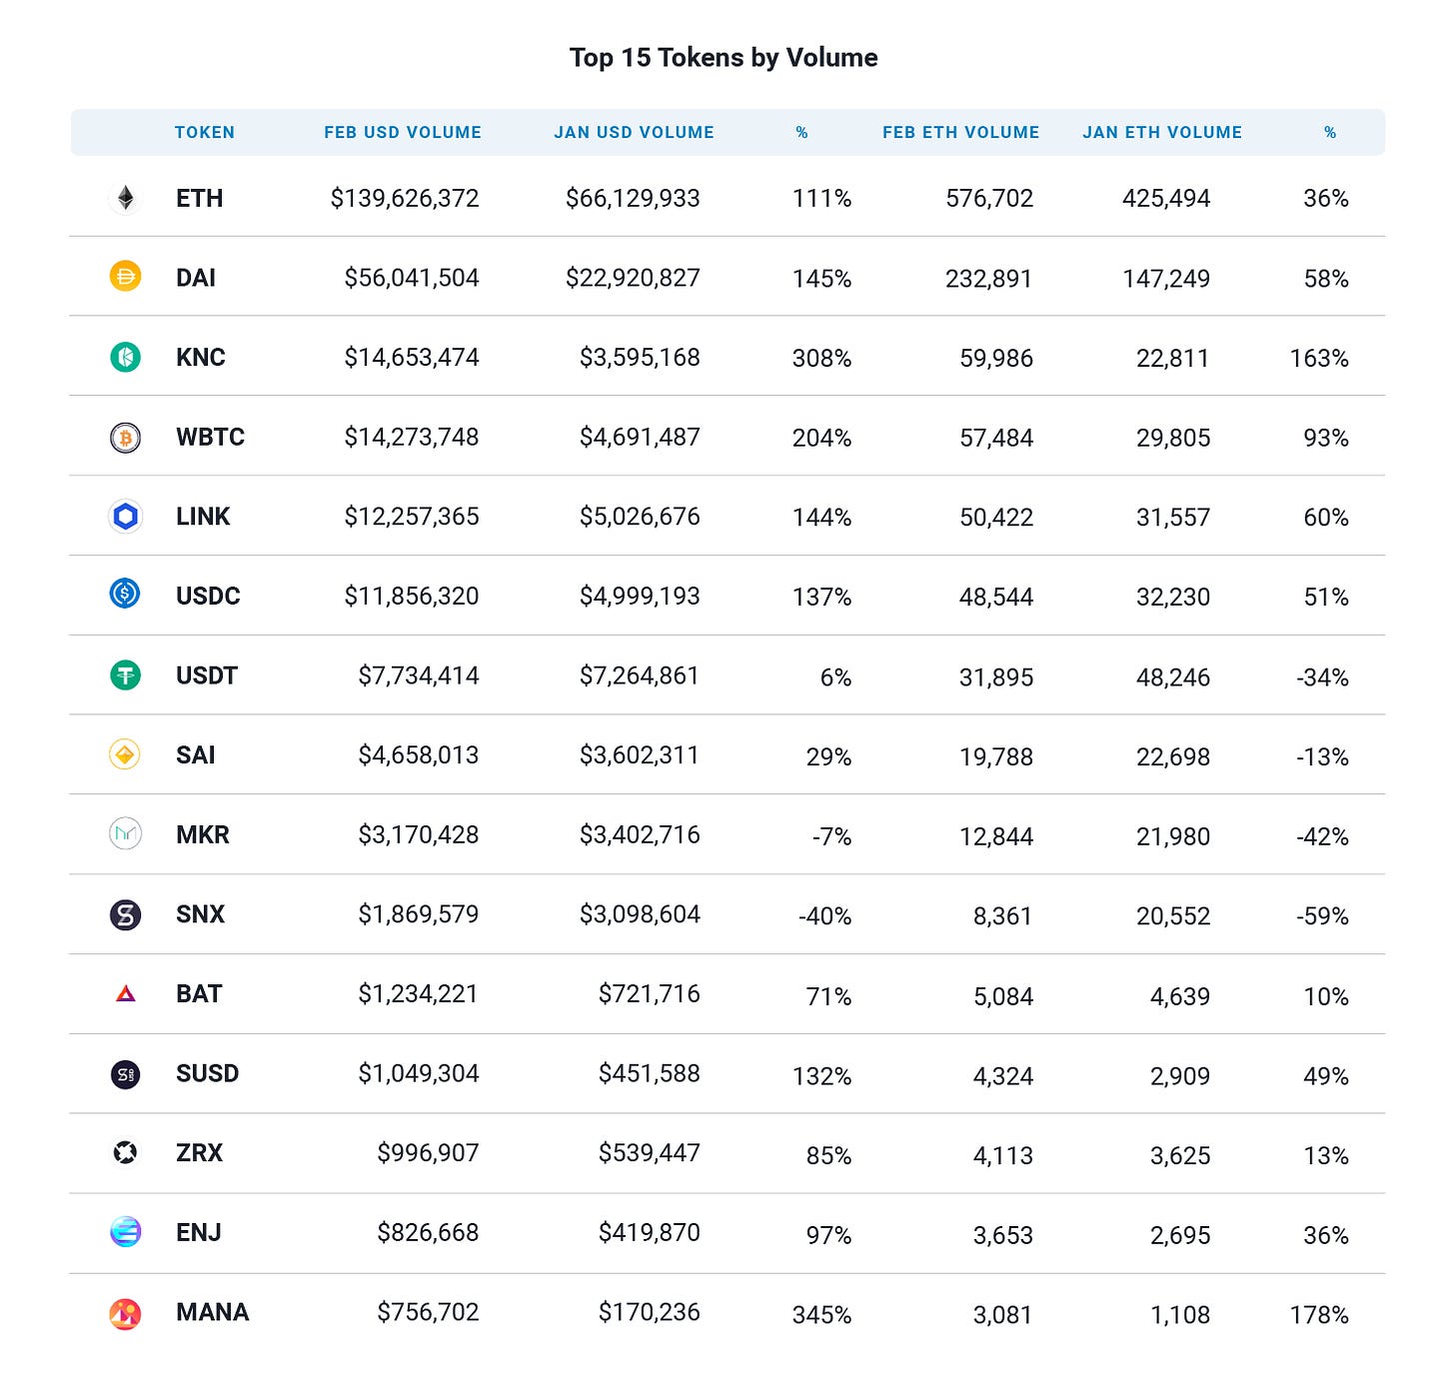Click the BAT triangle token icon
Viewport: 1455px width, 1390px height.
point(125,993)
